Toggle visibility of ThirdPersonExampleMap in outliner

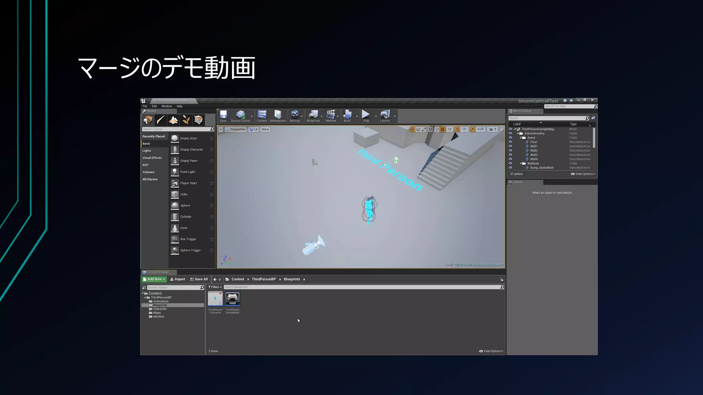510,129
